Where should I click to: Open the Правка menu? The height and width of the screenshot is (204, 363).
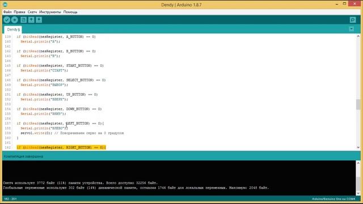tap(19, 12)
